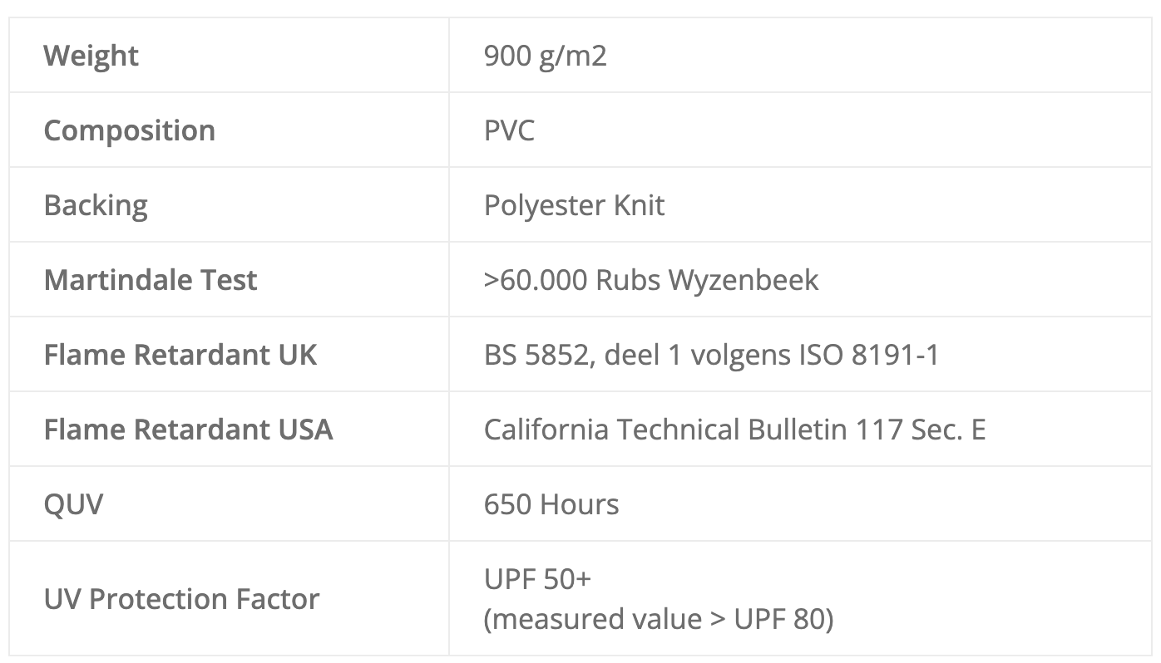Click the "BS 5852" standard text
This screenshot has height=663, width=1161.
[537, 355]
